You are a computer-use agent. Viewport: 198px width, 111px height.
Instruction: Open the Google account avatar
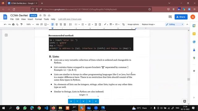[193, 17]
